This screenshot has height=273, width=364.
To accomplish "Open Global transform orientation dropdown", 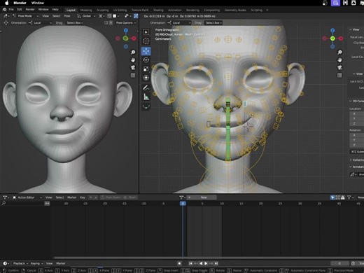I will pos(86,16).
